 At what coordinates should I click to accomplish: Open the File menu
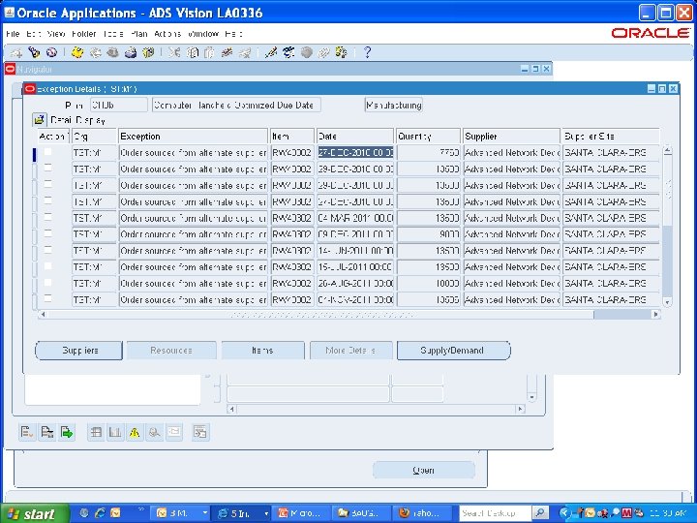coord(13,34)
